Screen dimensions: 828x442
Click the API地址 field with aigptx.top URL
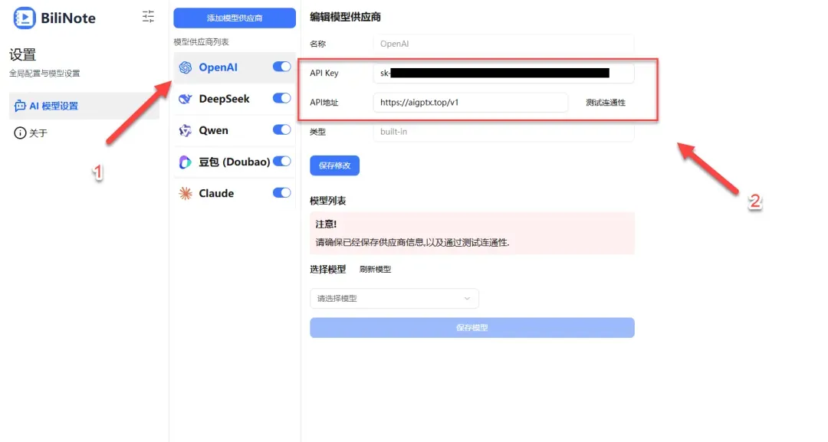(x=471, y=103)
